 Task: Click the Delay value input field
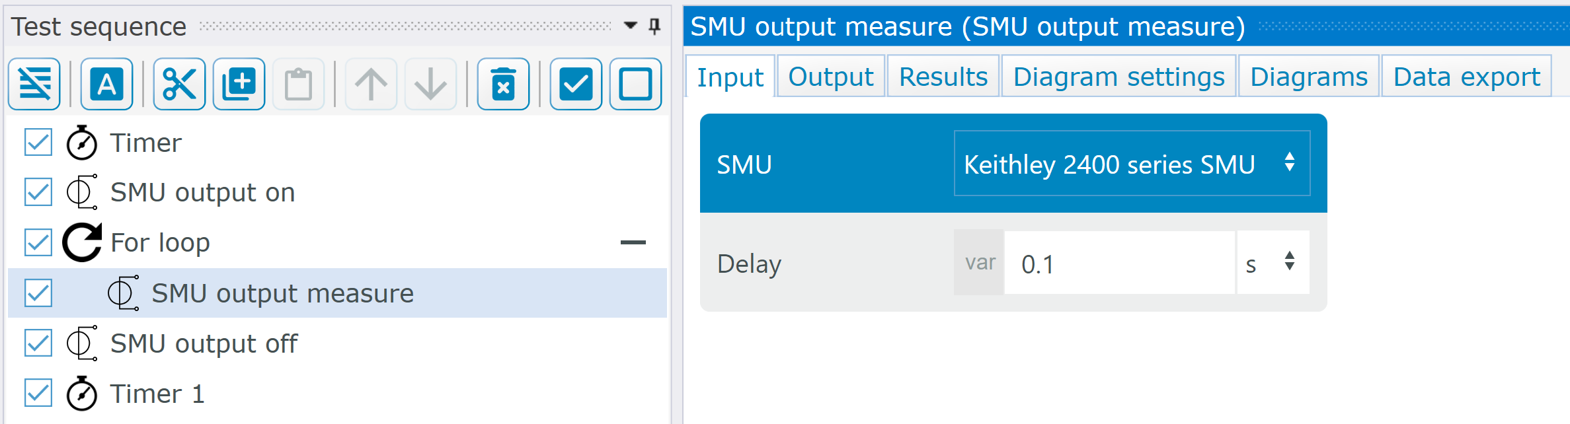point(1119,263)
